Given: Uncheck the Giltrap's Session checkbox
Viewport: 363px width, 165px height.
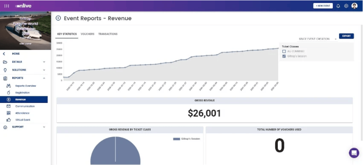Looking at the screenshot, I should [x=284, y=56].
